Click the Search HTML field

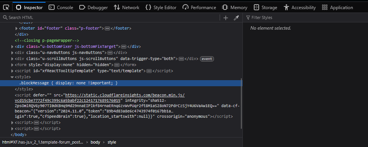110,17
